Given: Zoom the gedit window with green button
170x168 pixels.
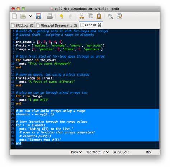Looking at the screenshot, I should (x=23, y=9).
